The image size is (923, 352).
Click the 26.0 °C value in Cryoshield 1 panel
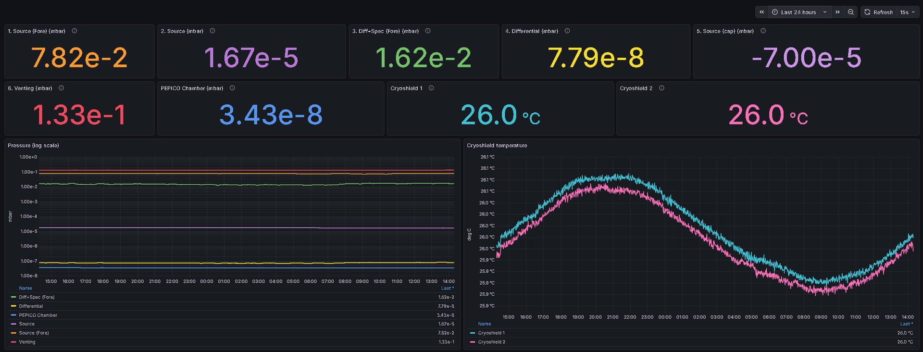[500, 115]
